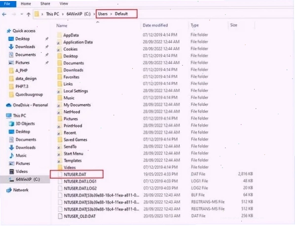
Task: Expand chevron after Users in path
Action: tap(111, 14)
